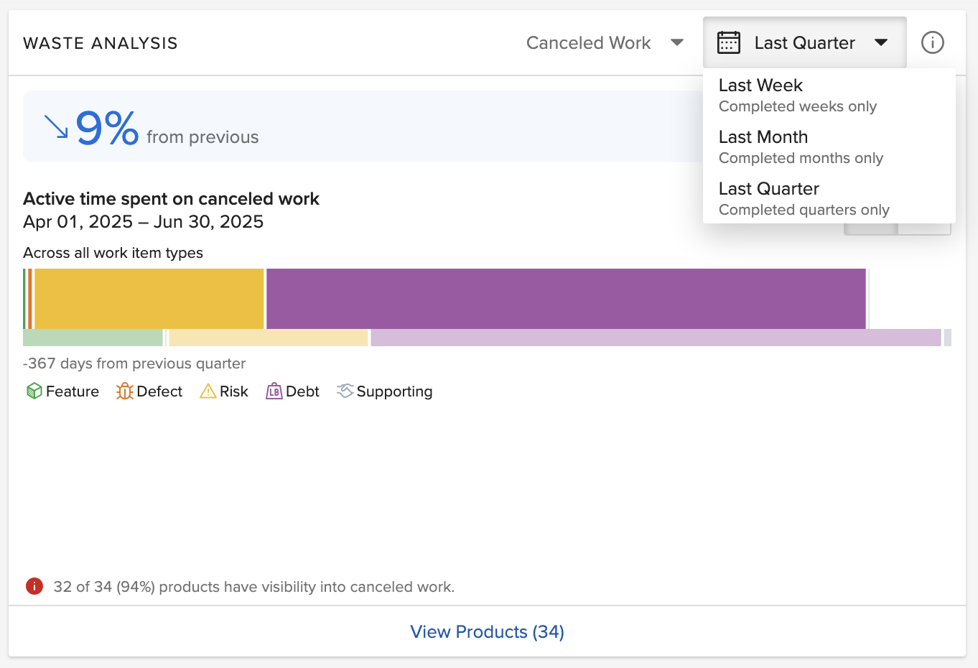Click the info icon in the header
The image size is (978, 668).
(932, 42)
